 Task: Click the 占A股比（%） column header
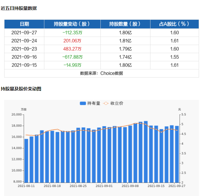174,24
